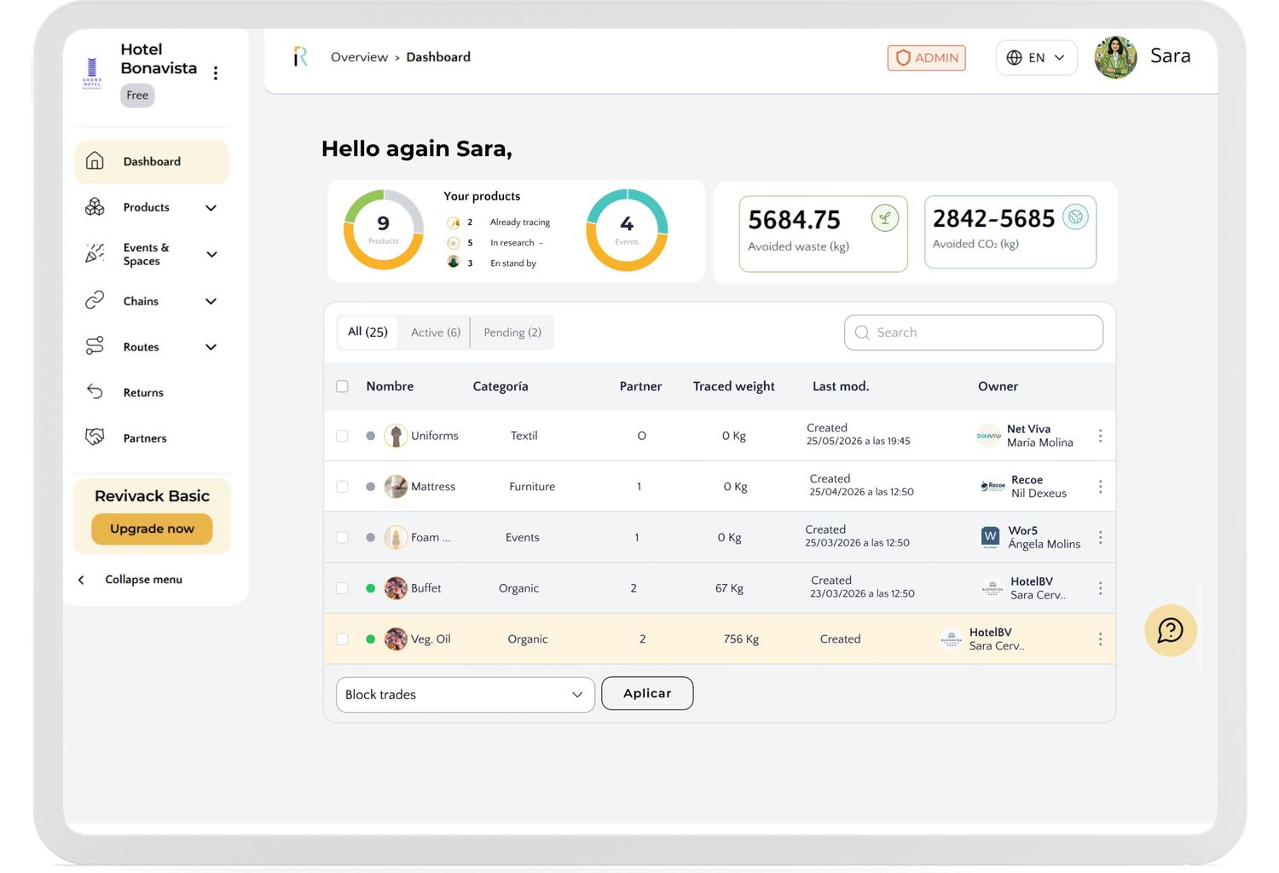The image size is (1279, 873).
Task: Select the Buffet row checkbox
Action: click(x=342, y=588)
